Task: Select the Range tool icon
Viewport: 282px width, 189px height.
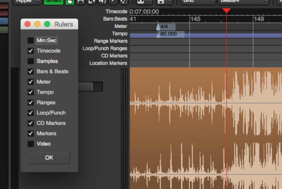Action: coord(81,2)
